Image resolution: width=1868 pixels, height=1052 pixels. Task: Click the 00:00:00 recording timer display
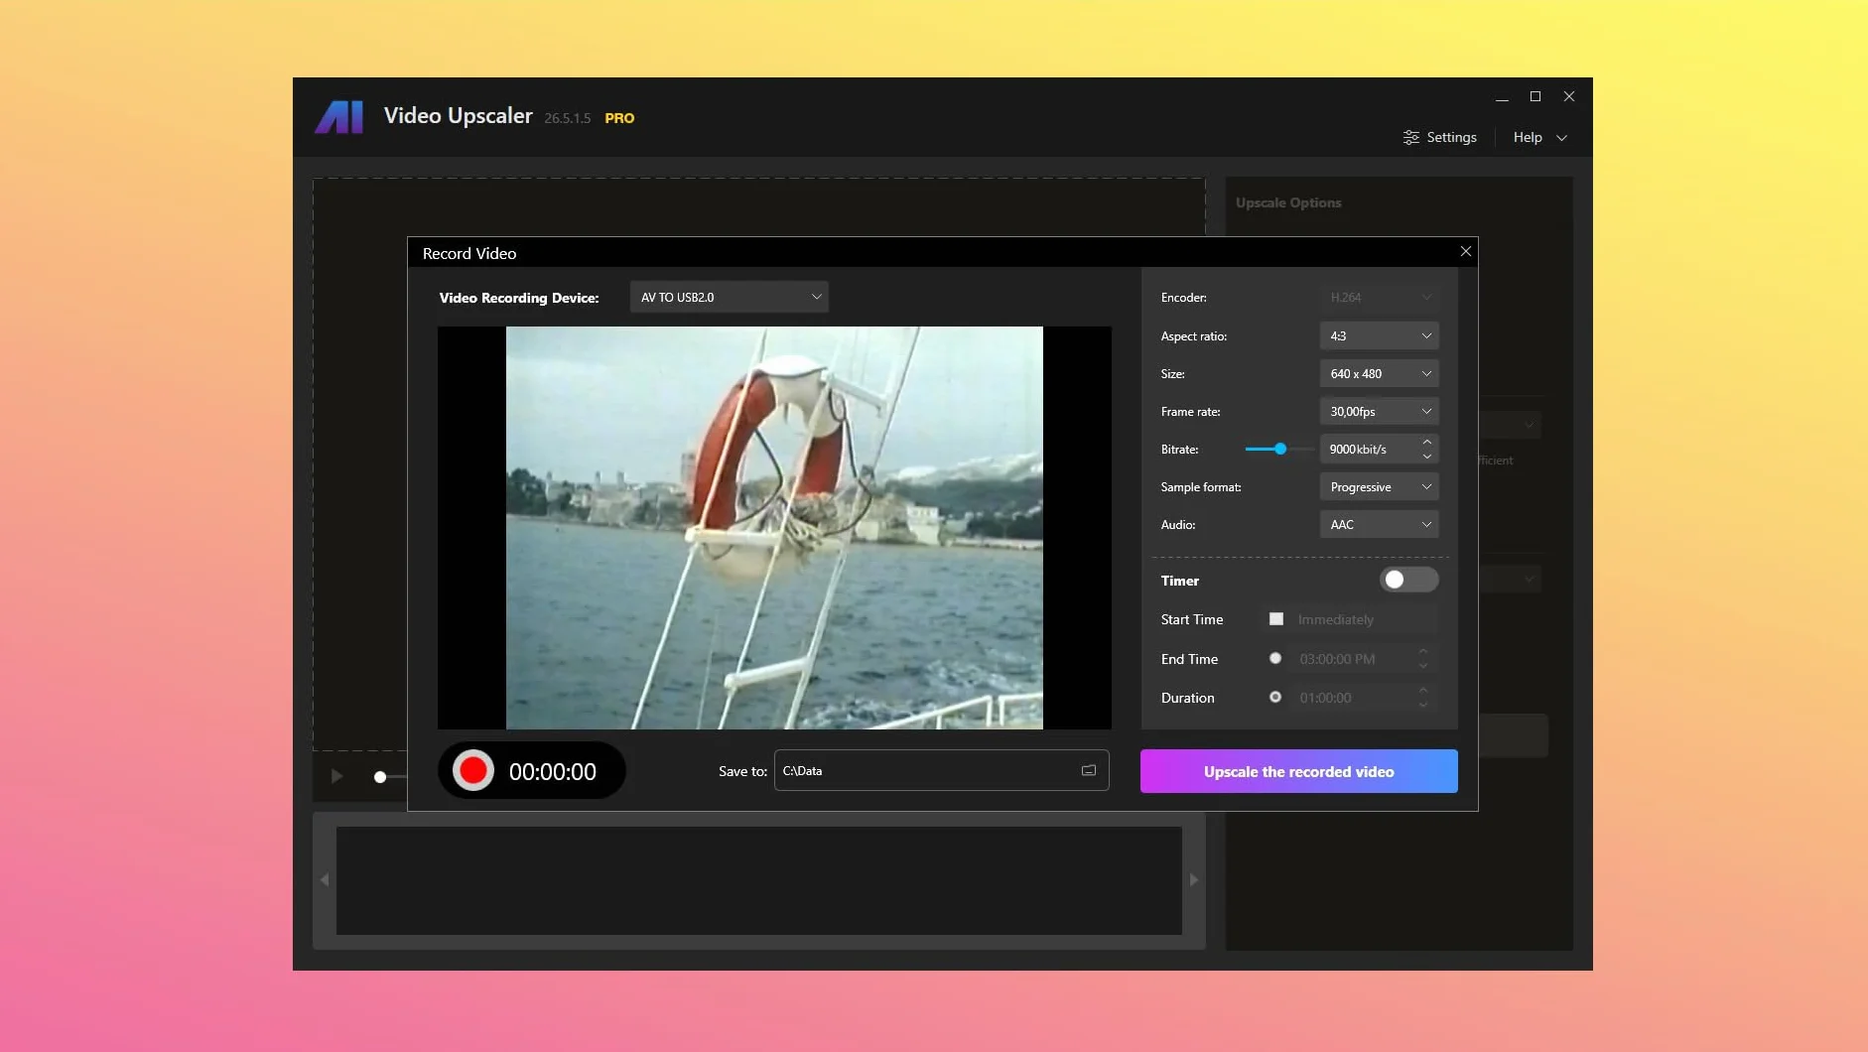pos(553,772)
